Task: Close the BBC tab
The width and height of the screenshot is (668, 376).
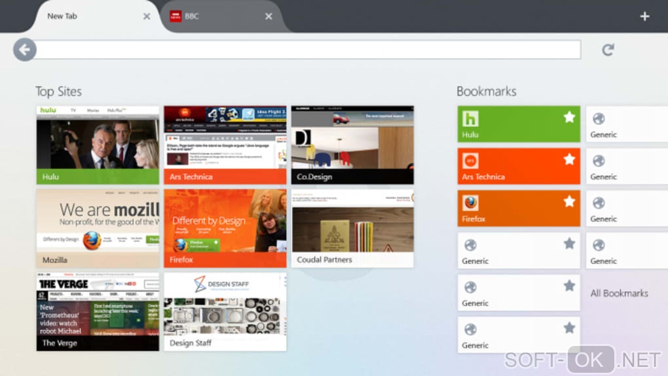Action: pyautogui.click(x=269, y=16)
